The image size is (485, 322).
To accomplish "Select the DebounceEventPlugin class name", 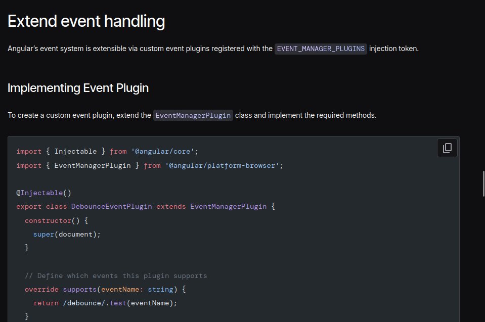I will (x=111, y=206).
